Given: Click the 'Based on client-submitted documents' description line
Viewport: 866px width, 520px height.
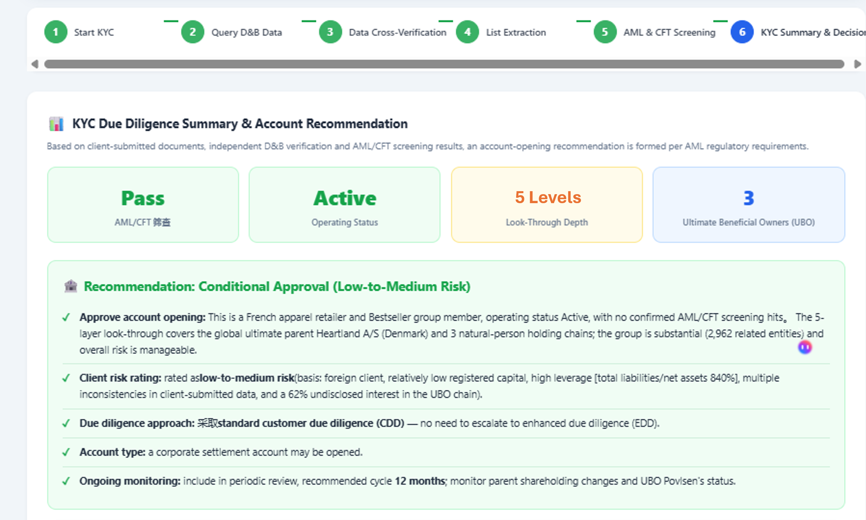Looking at the screenshot, I should point(428,146).
